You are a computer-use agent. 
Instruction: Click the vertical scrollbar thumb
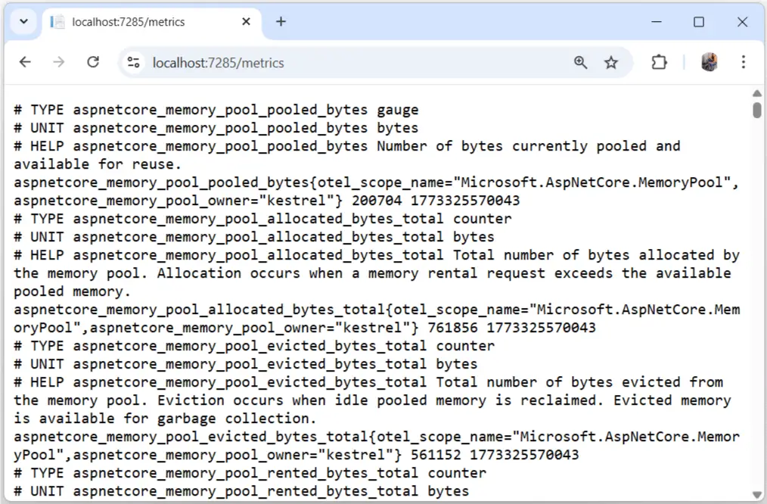(x=757, y=109)
